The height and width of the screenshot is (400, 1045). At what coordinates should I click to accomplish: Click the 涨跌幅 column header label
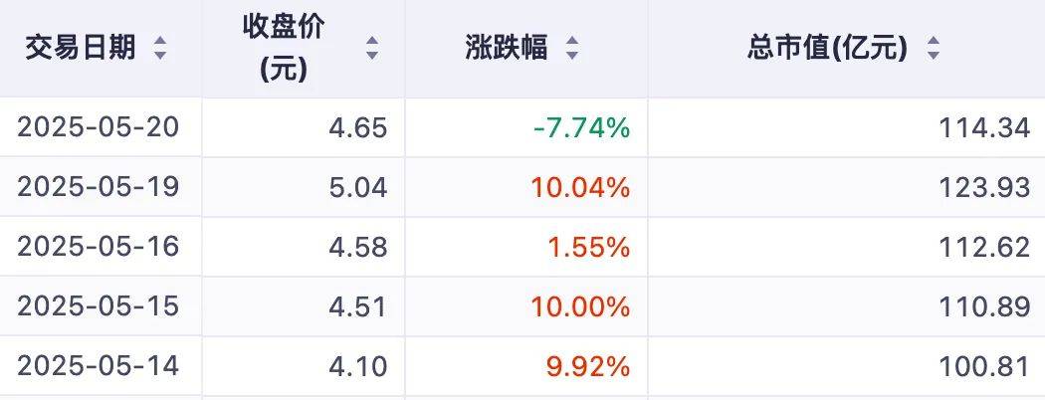[507, 48]
